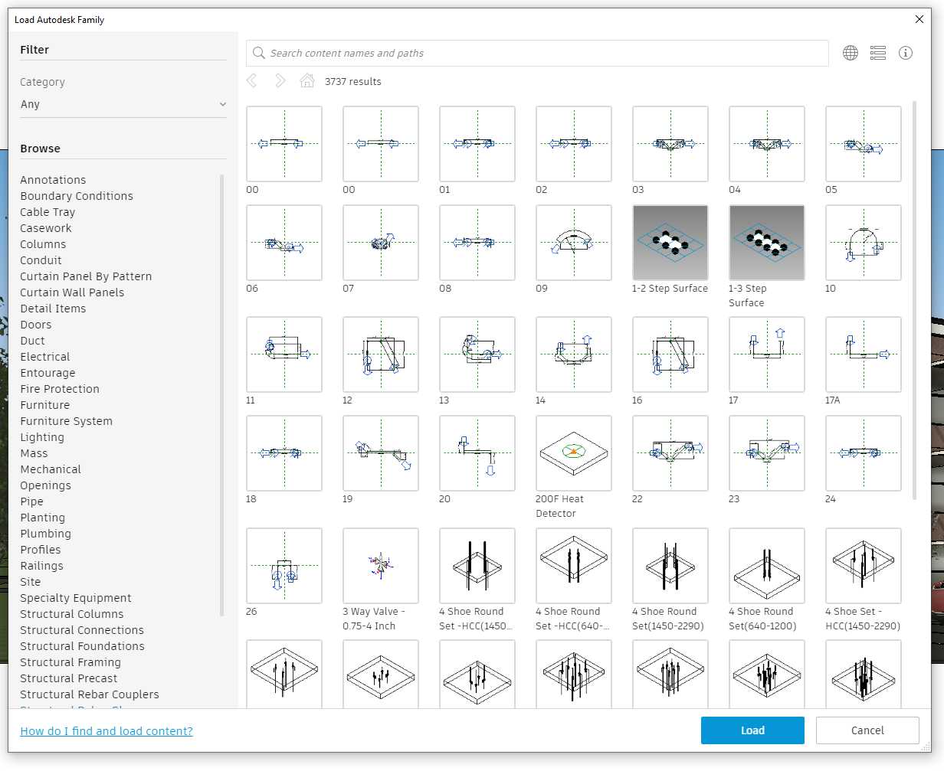Select the 200F Heat Detector thumbnail
Image resolution: width=944 pixels, height=771 pixels.
tap(573, 453)
